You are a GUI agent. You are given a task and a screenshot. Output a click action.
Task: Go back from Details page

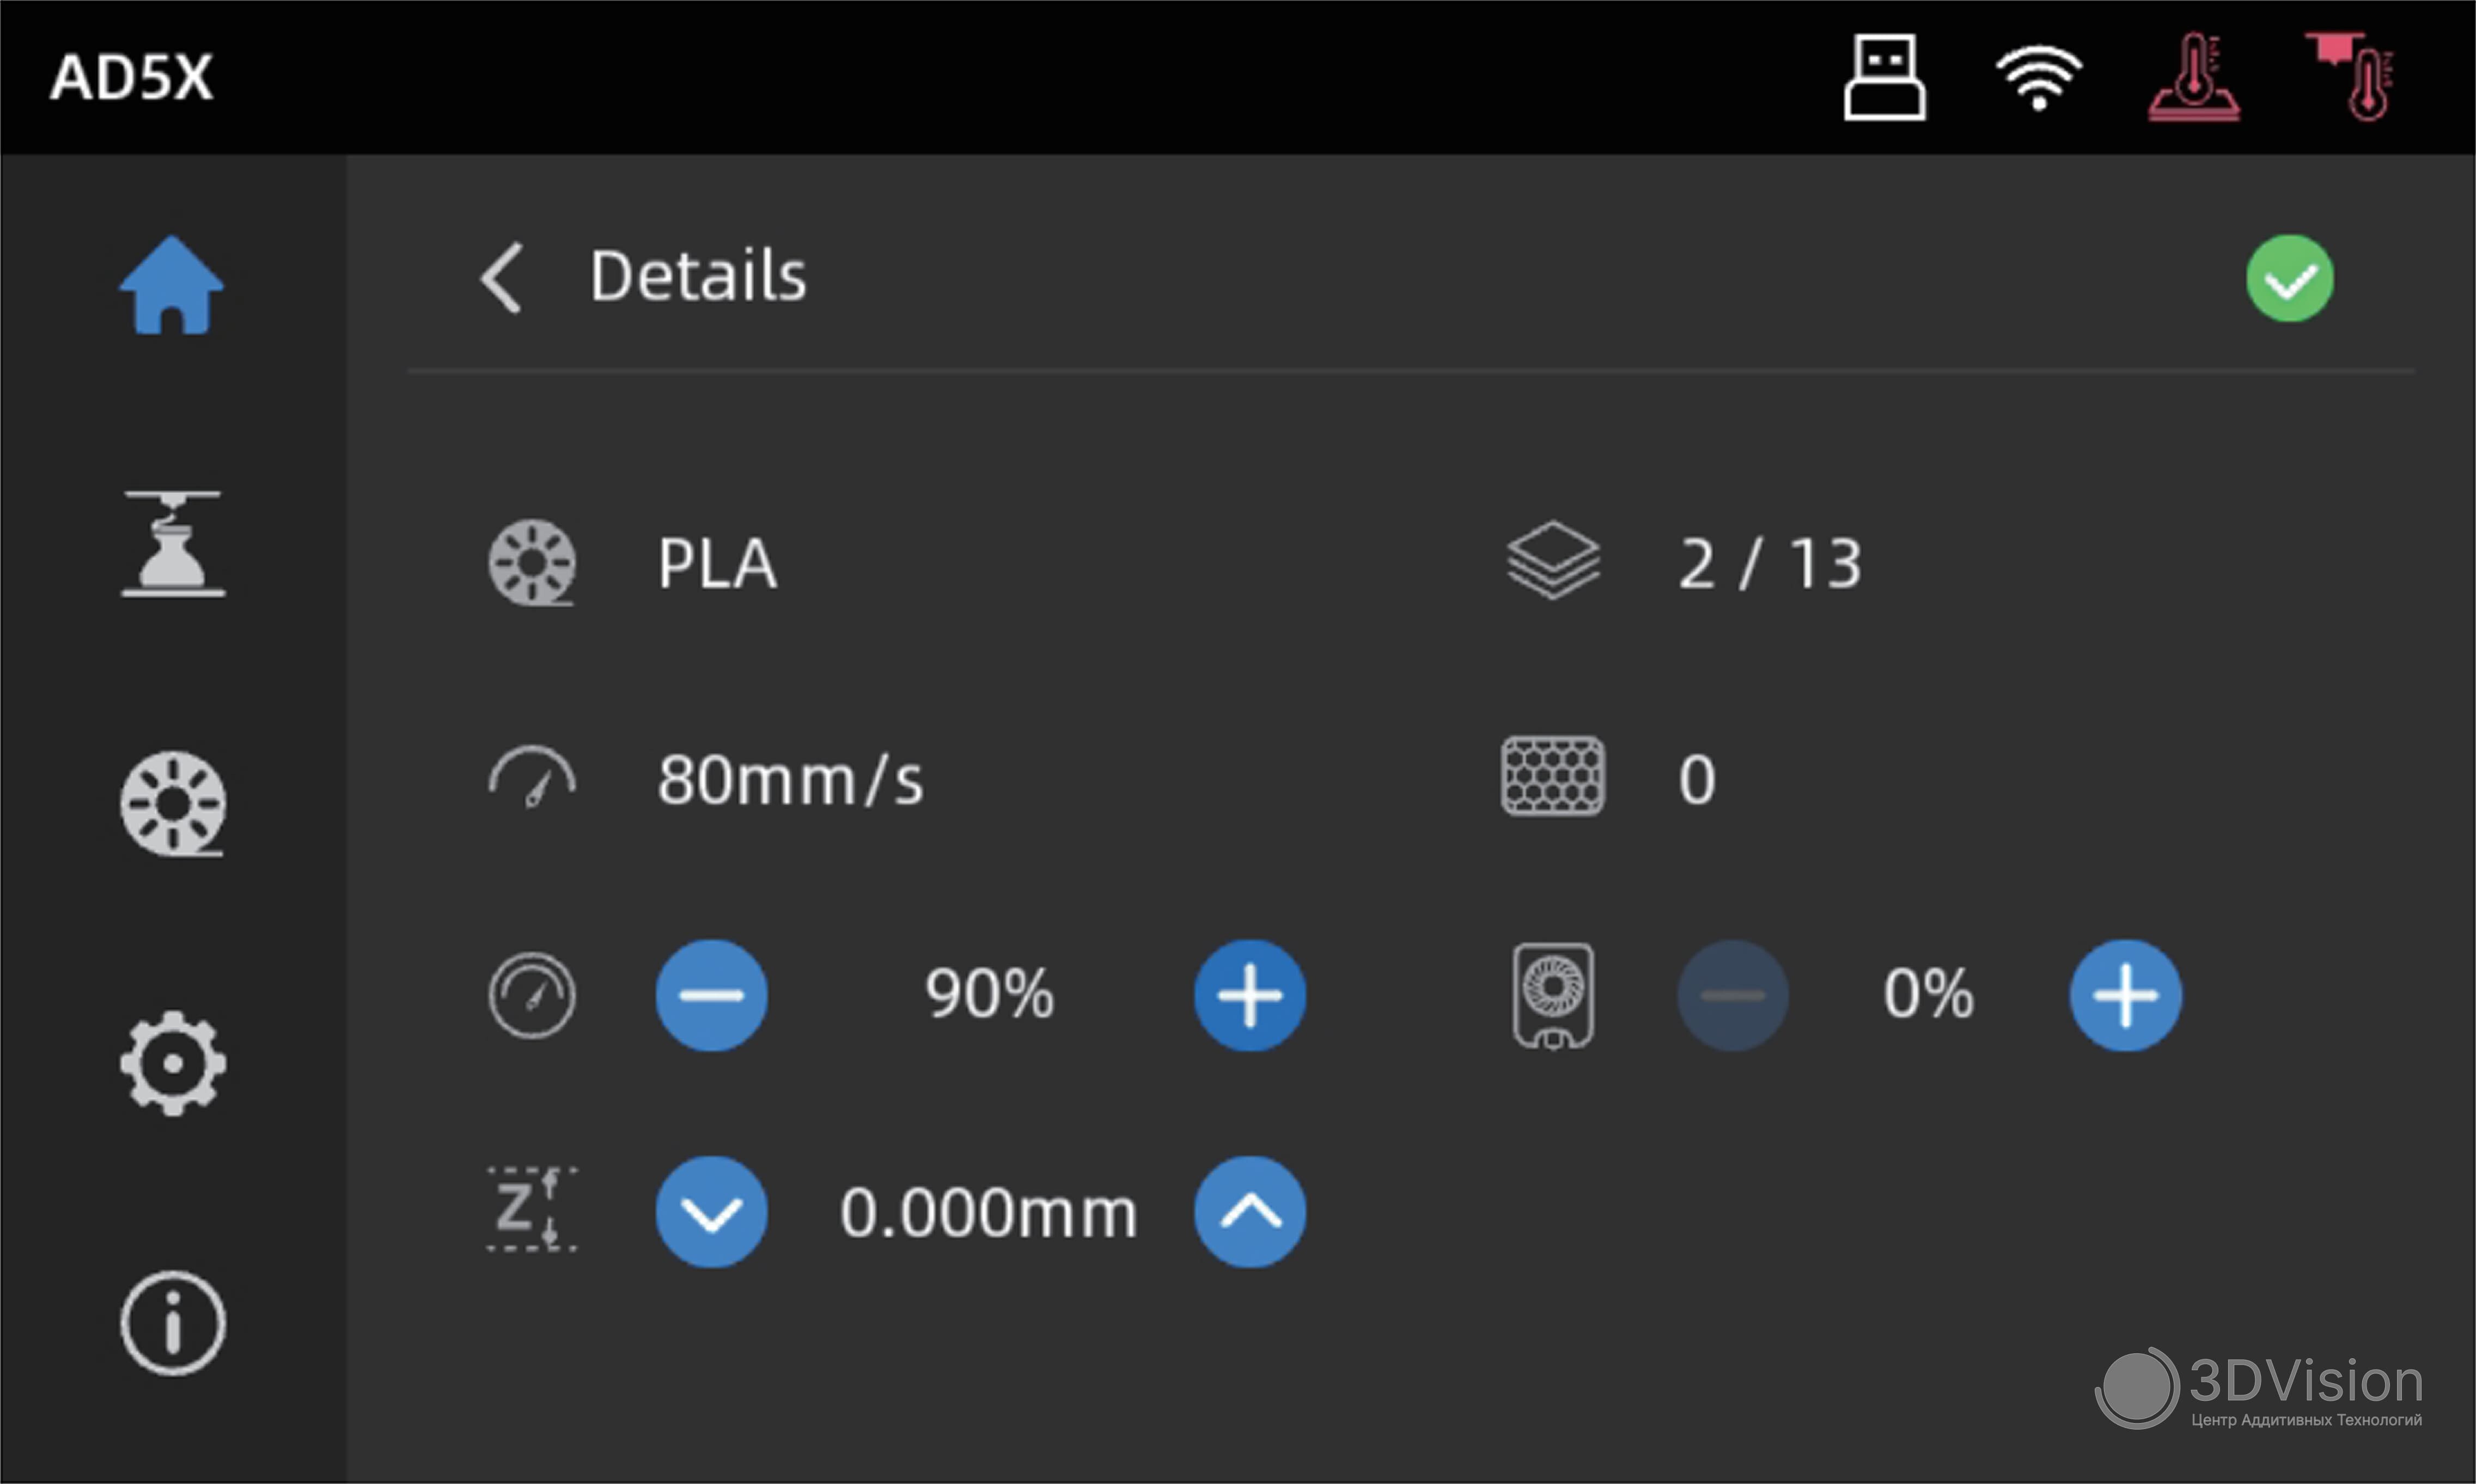point(501,278)
